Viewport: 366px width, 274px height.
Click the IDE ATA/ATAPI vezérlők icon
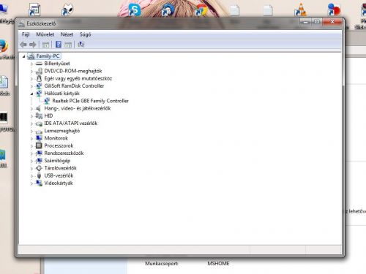[x=39, y=123]
